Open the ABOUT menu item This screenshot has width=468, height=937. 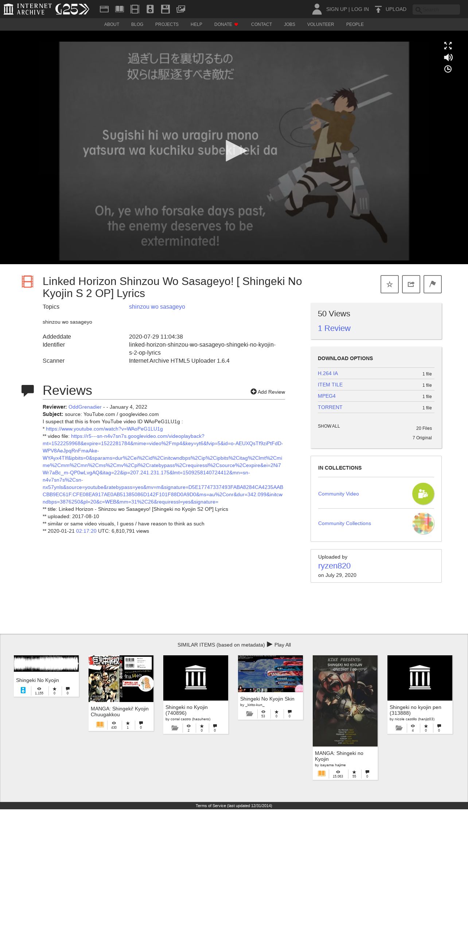(x=112, y=24)
